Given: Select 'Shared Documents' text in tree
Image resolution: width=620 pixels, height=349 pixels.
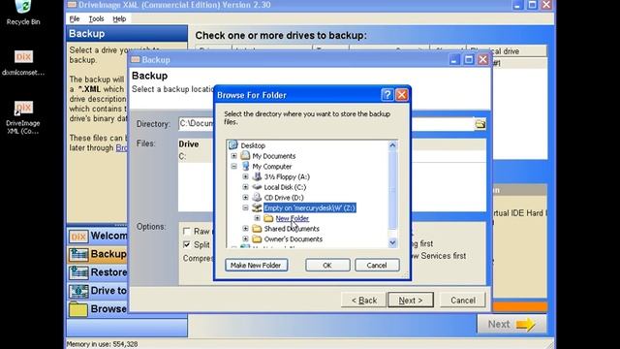Looking at the screenshot, I should (x=292, y=229).
